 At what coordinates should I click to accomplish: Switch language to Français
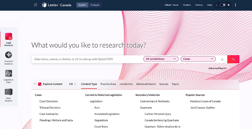point(95,5)
